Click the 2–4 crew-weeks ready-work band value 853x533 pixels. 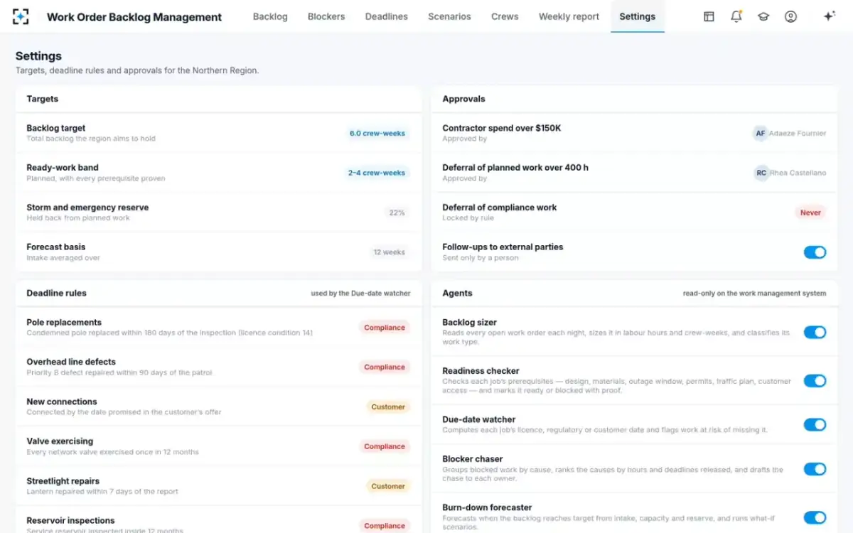[376, 173]
